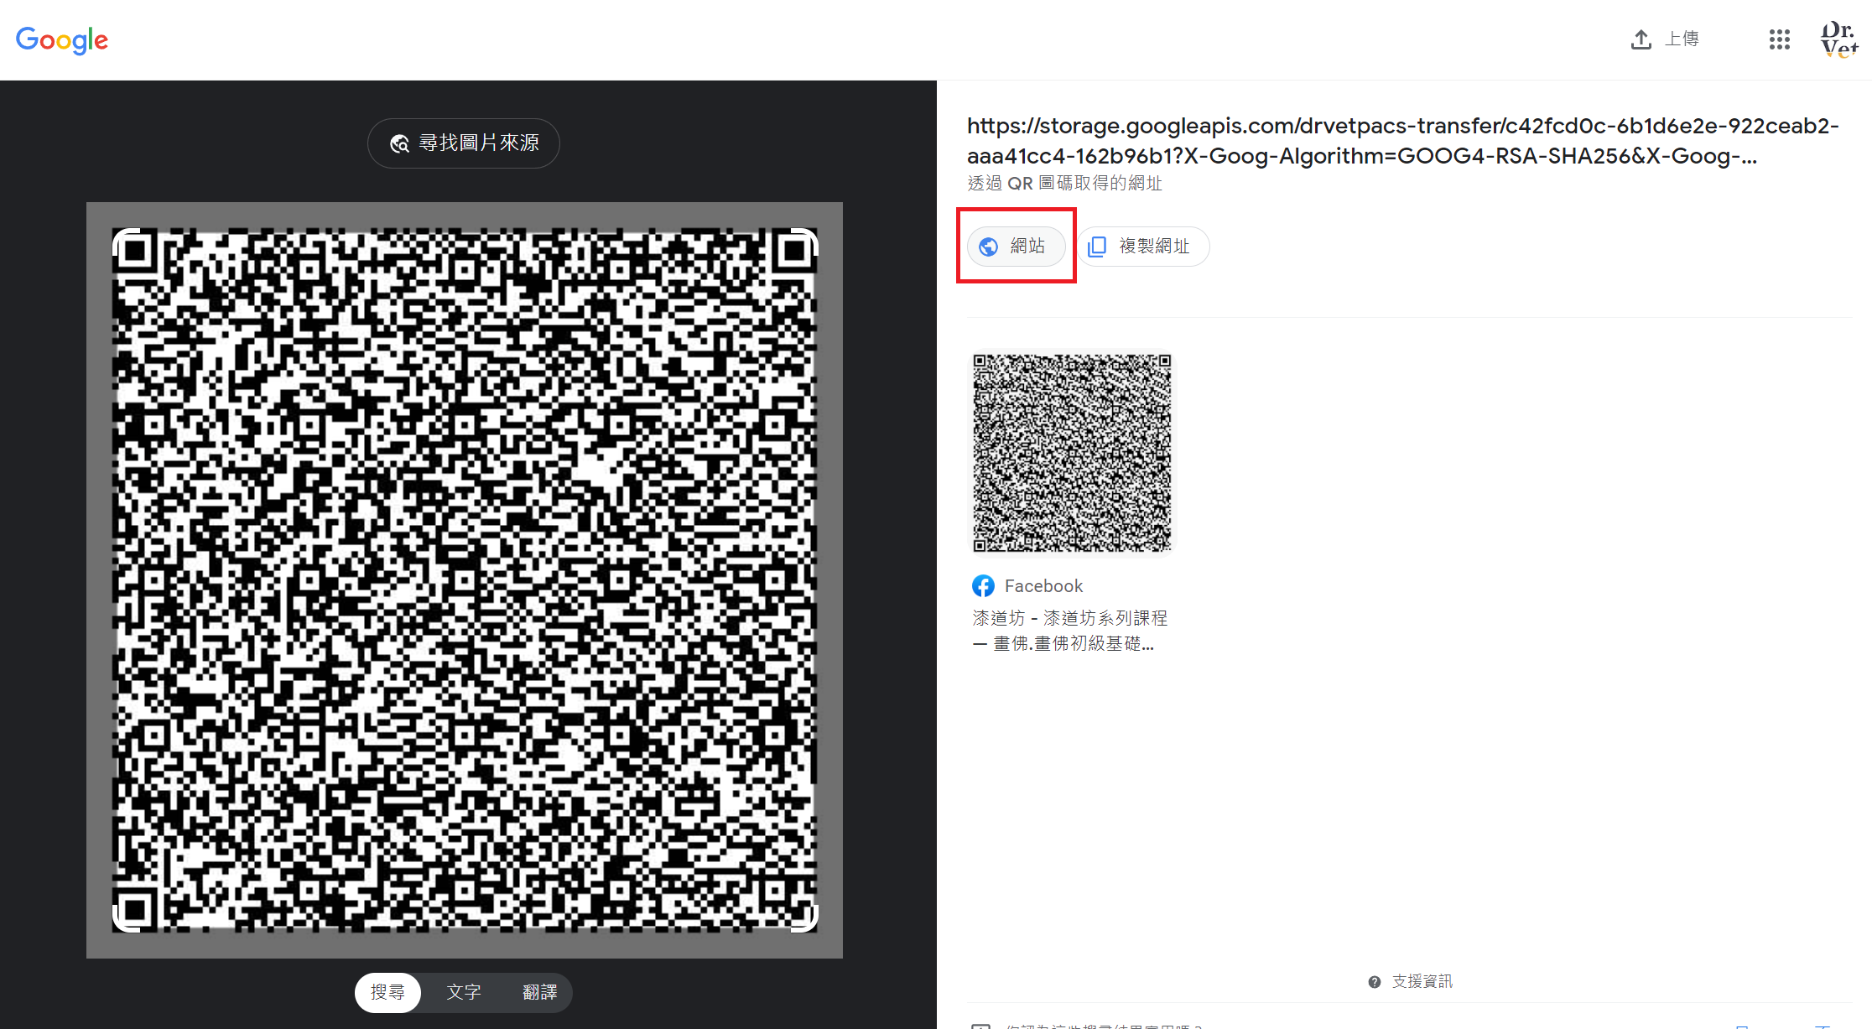Open the decoded URL with the 網站 button

1017,247
